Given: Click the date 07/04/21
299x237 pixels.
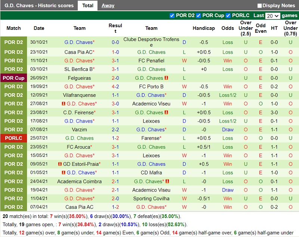Looking at the screenshot, I should (x=39, y=207).
